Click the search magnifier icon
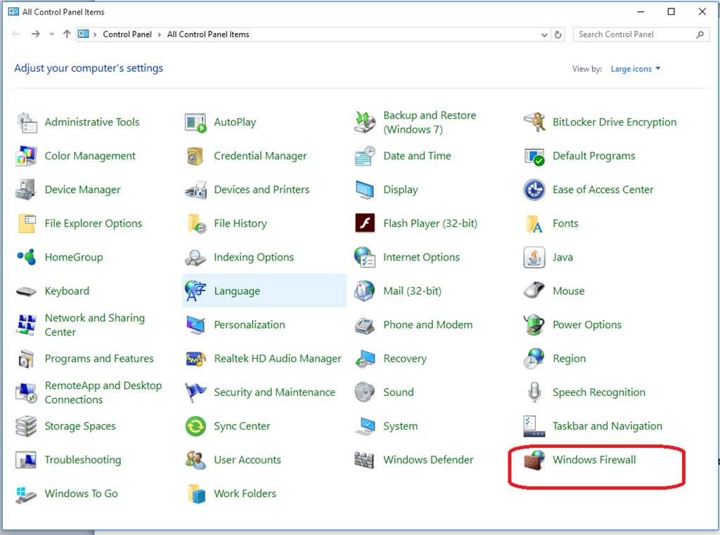Viewport: 720px width, 535px height. 700,34
